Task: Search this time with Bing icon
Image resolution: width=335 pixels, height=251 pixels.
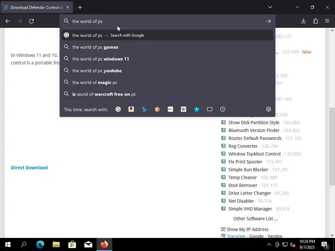Action: pos(144,109)
